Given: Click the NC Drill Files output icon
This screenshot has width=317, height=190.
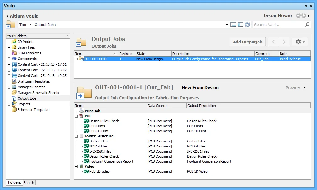Looking at the screenshot, I should 86,146.
